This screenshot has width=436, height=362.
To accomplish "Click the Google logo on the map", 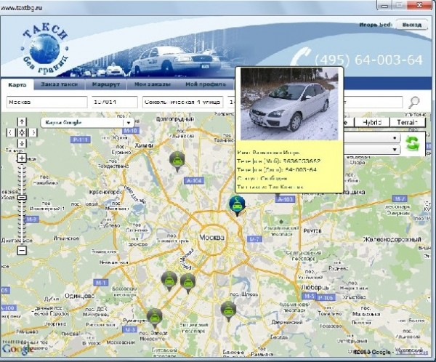I will tap(17, 348).
